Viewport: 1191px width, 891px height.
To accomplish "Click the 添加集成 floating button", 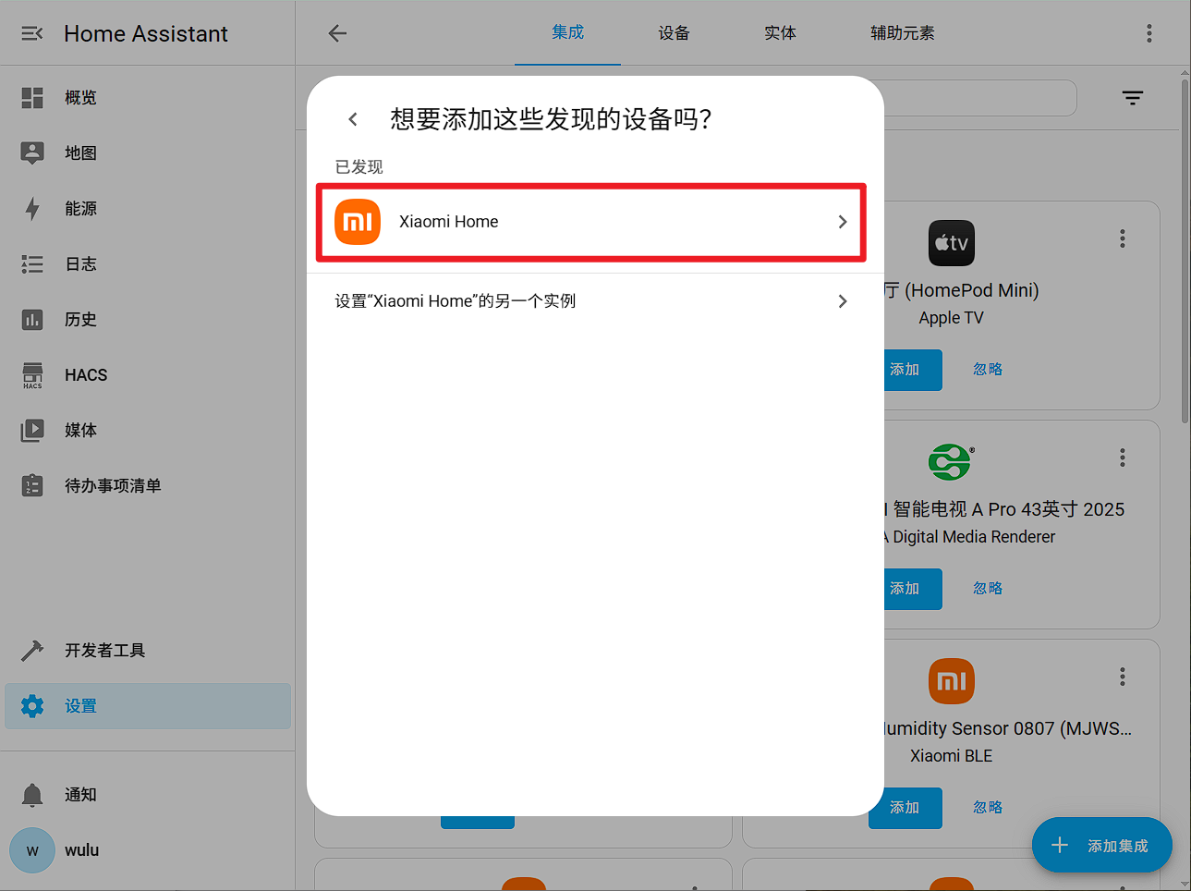I will pyautogui.click(x=1102, y=846).
